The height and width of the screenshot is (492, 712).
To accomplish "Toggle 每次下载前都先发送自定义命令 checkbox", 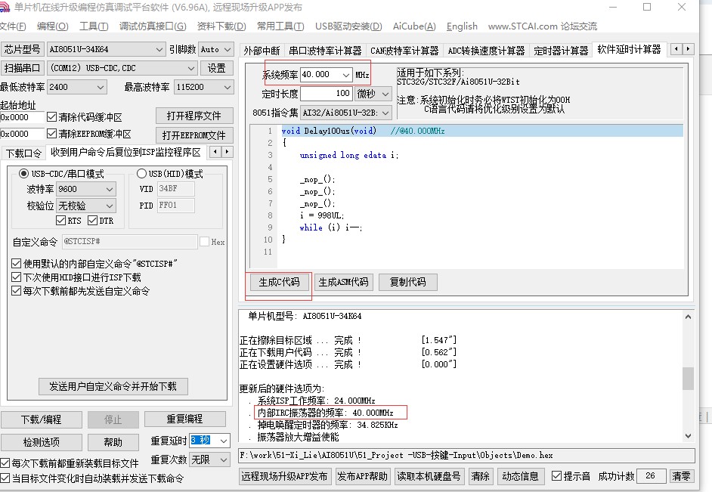I will (x=17, y=290).
